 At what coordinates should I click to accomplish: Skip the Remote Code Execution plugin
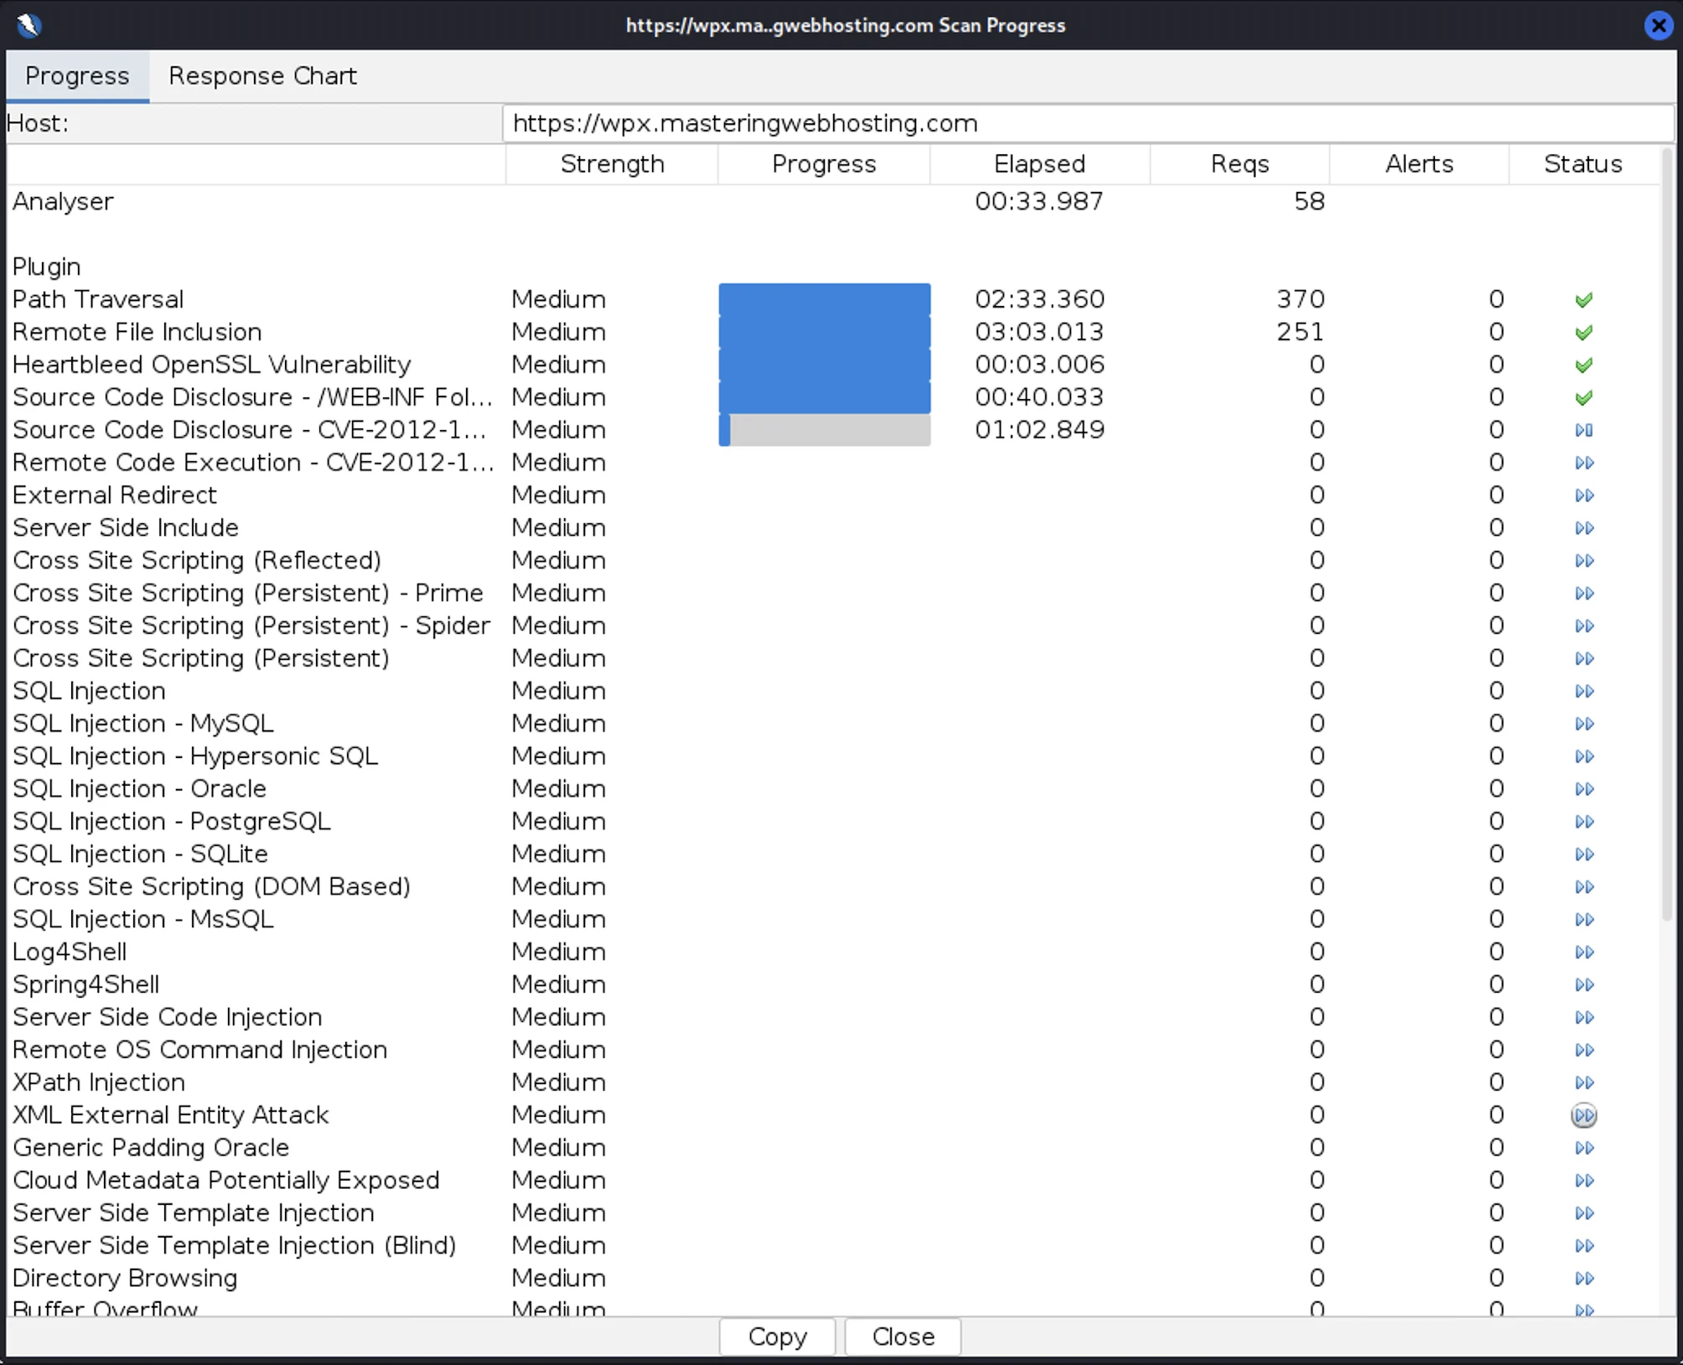pos(1583,463)
